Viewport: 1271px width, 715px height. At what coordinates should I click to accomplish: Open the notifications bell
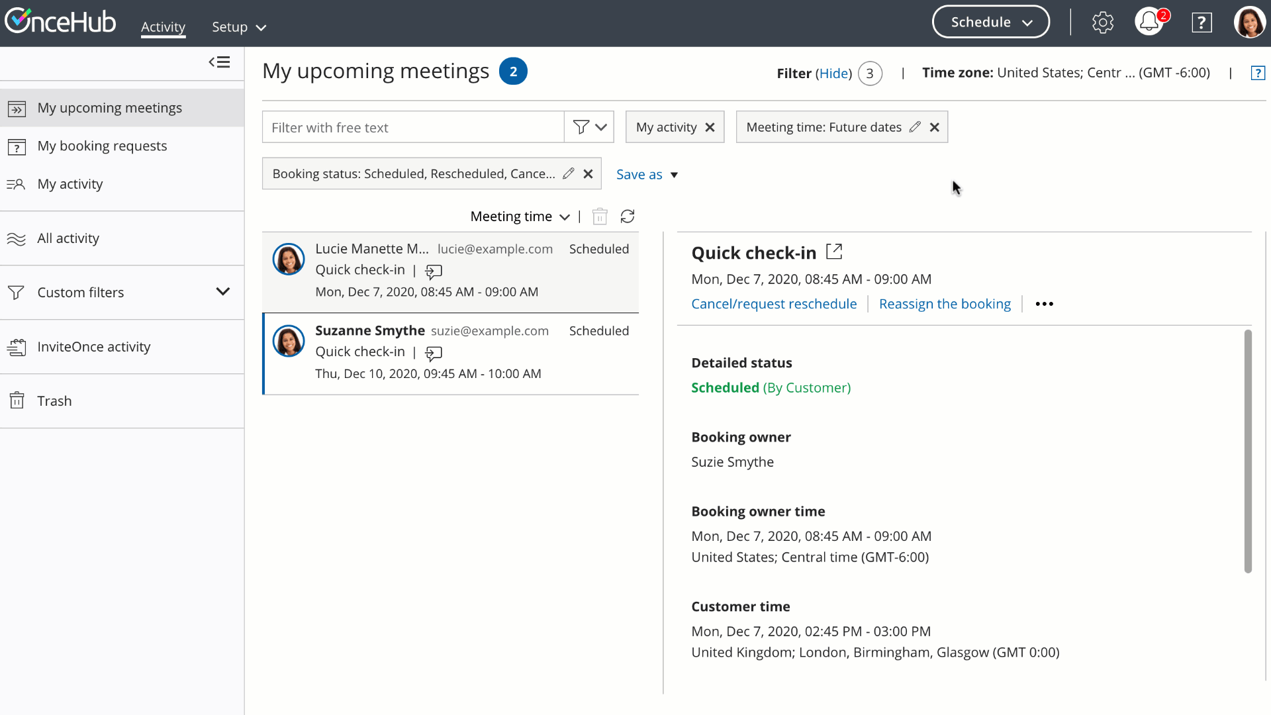(x=1149, y=23)
